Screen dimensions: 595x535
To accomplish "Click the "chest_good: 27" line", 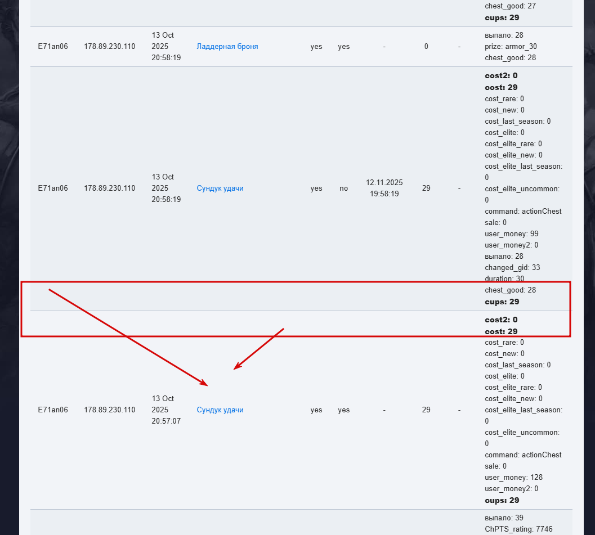I will [510, 6].
